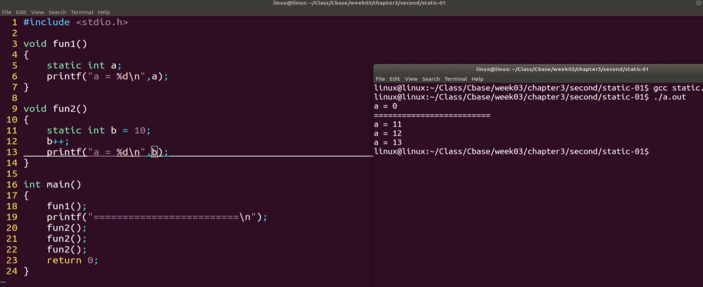Open Help menu in back editor window
Viewport: 703px width, 287px height.
tap(104, 12)
